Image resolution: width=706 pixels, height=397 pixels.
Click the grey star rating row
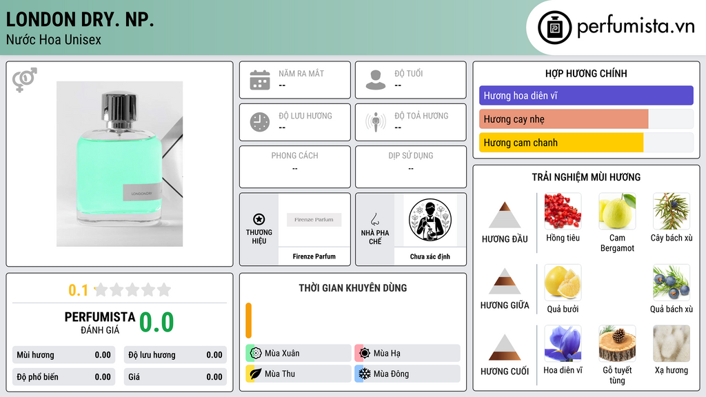[x=133, y=289]
